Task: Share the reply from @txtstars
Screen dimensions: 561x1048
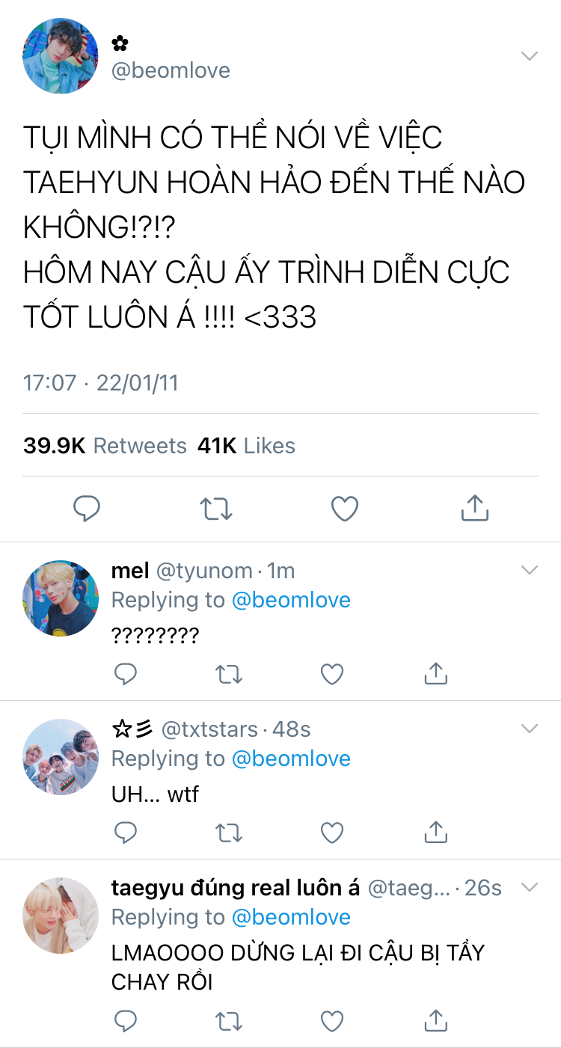Action: coord(435,832)
